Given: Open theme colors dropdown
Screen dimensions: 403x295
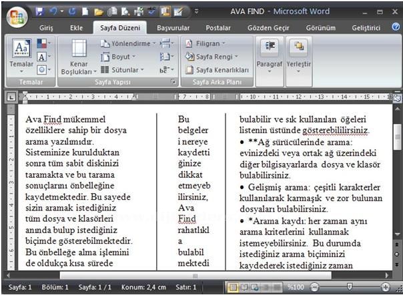Looking at the screenshot, I should click(43, 43).
